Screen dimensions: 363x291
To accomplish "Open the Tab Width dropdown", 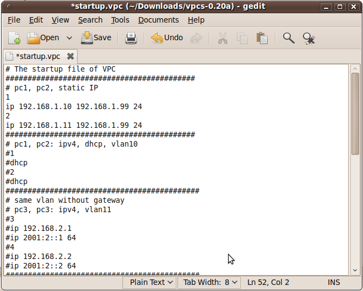I will point(210,282).
